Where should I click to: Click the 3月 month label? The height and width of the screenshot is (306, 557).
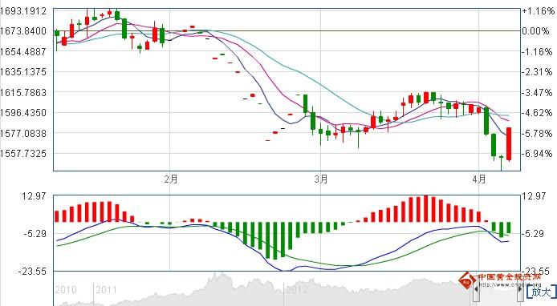[x=321, y=179]
